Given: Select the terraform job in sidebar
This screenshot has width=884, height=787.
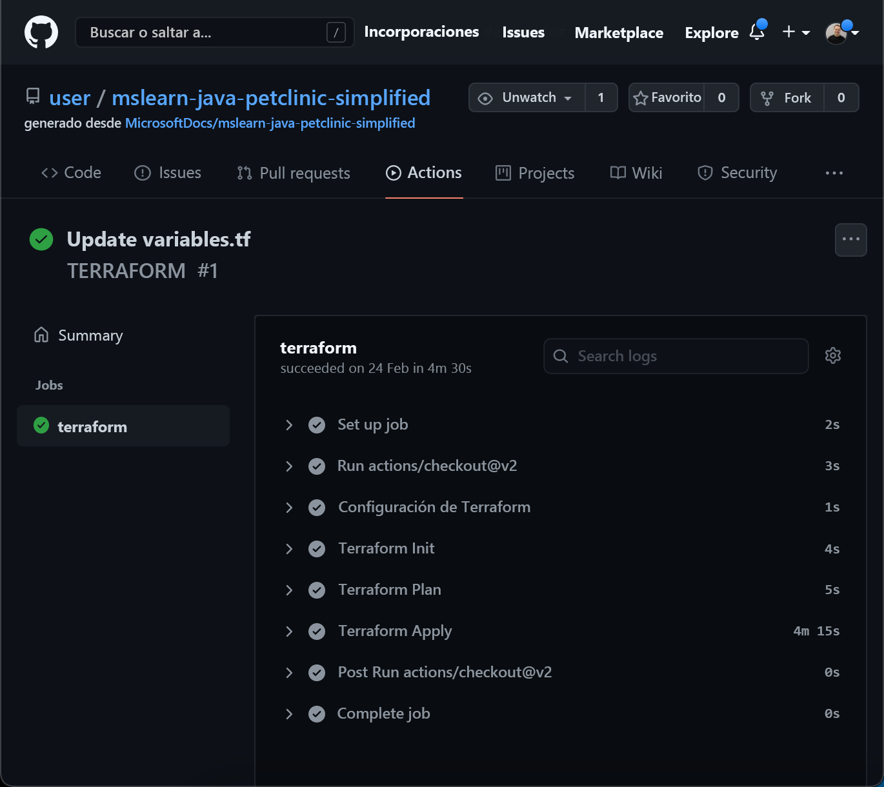Looking at the screenshot, I should 123,426.
